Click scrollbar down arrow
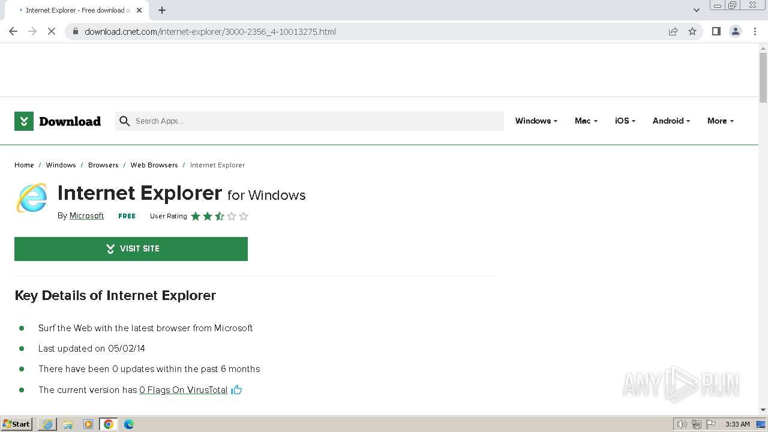The height and width of the screenshot is (432, 768). click(763, 410)
